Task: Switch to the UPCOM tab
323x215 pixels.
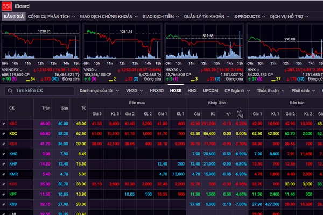Action: click(209, 91)
